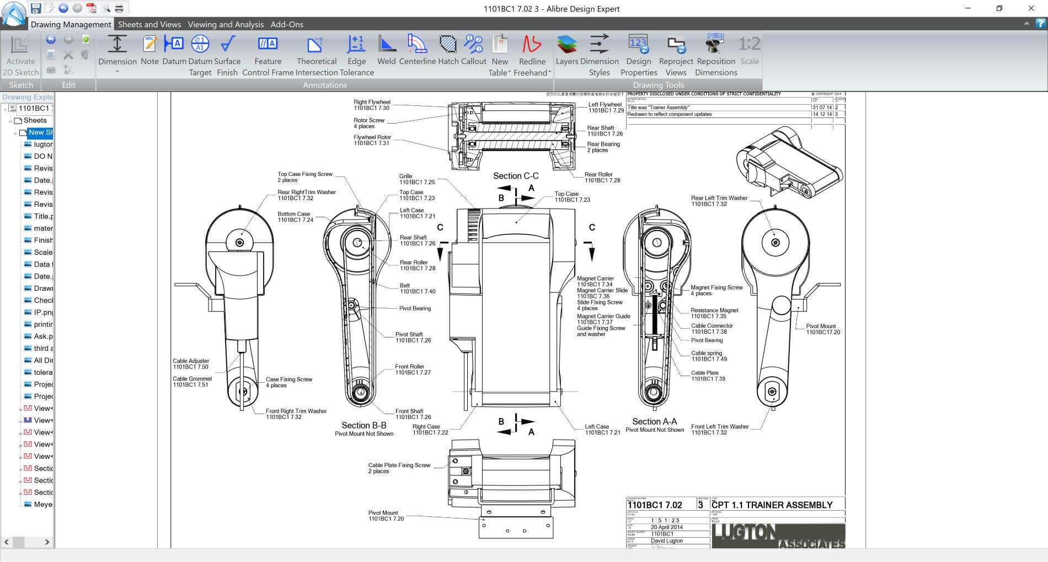
Task: Click the New Table tool
Action: pyautogui.click(x=500, y=51)
